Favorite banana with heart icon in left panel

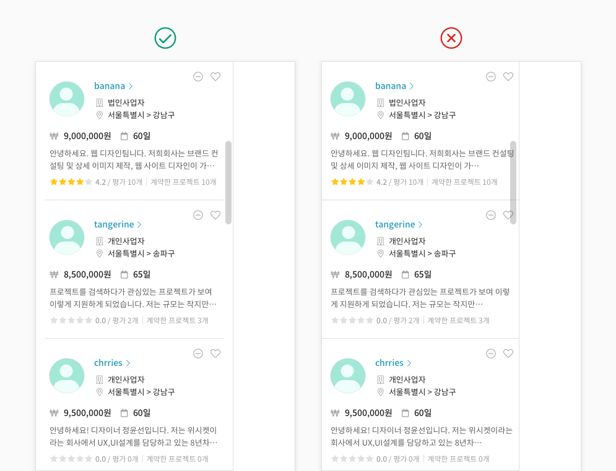click(215, 77)
